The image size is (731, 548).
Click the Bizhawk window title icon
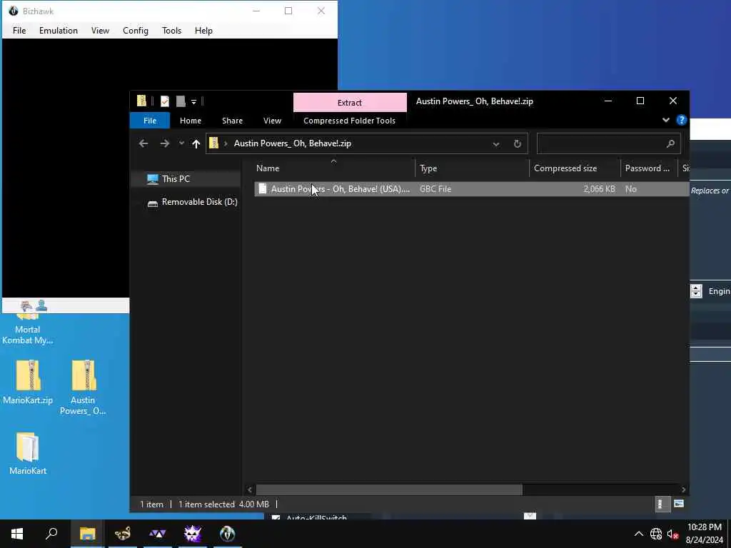click(x=14, y=11)
